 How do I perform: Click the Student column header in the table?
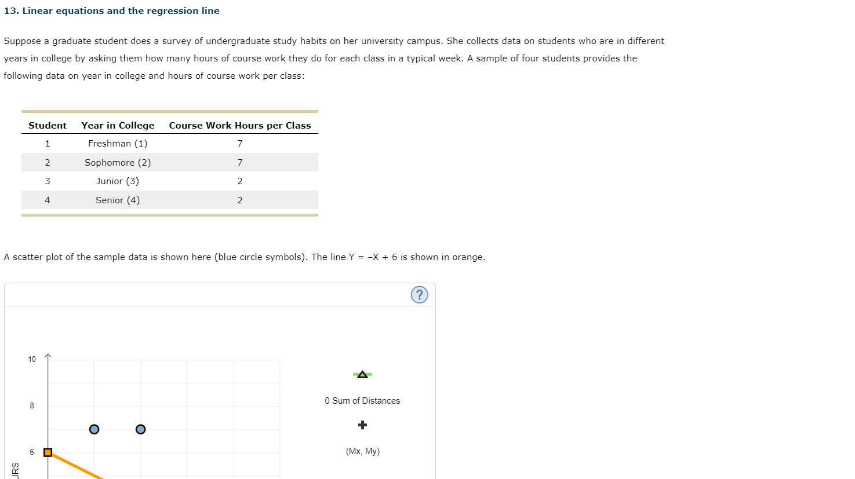(x=47, y=125)
